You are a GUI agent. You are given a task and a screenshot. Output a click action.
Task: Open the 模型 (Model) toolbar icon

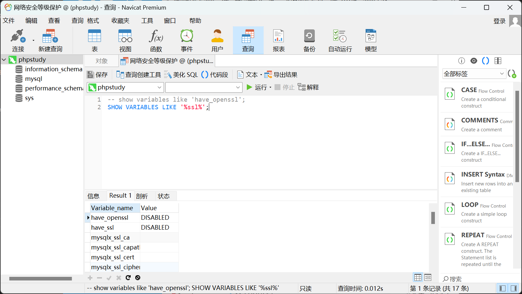coord(371,40)
